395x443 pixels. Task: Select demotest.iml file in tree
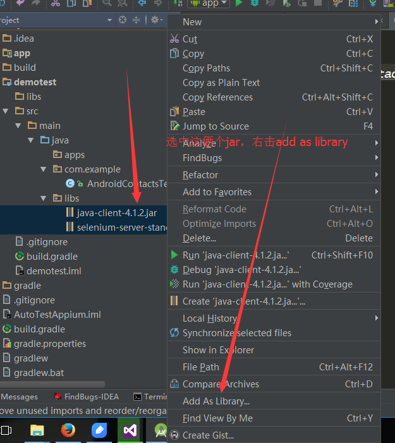54,271
